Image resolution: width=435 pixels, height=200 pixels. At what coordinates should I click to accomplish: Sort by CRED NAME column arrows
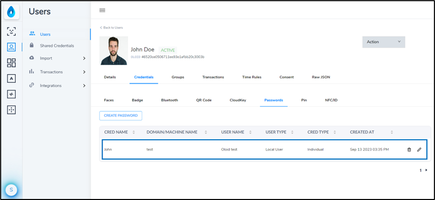pyautogui.click(x=134, y=132)
